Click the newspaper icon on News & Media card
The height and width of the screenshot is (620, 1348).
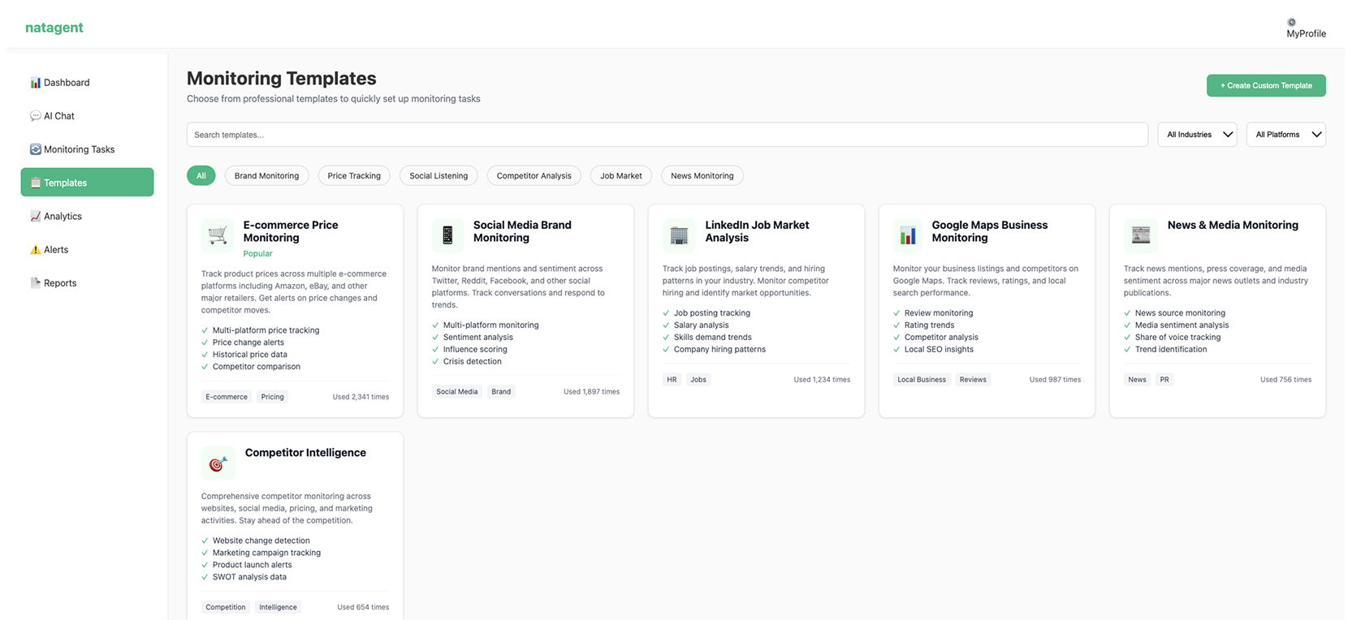tap(1140, 235)
